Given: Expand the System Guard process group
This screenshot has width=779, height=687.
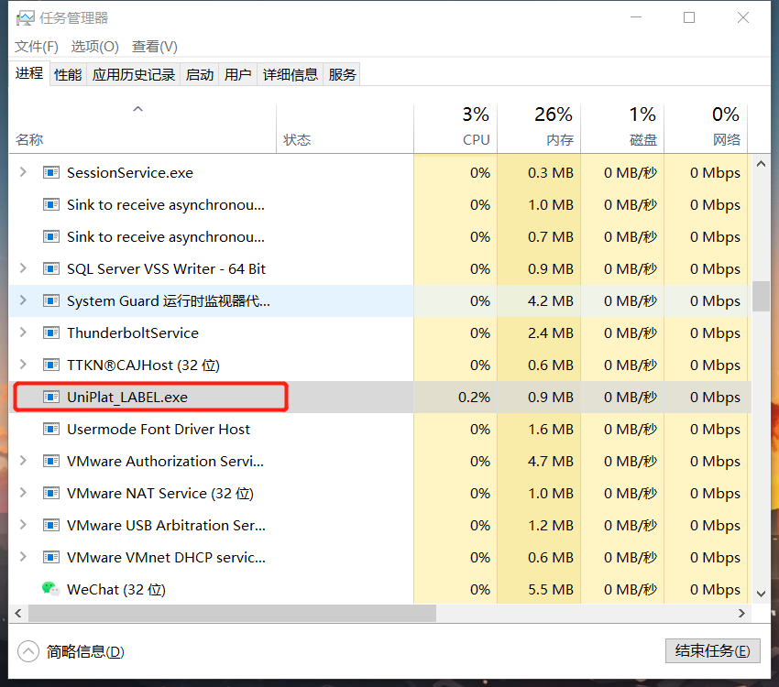Looking at the screenshot, I should point(23,300).
